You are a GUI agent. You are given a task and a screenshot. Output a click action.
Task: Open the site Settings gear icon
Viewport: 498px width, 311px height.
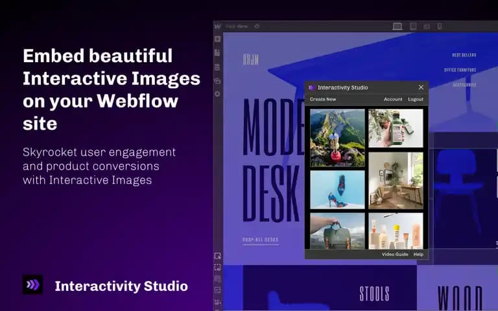point(218,94)
